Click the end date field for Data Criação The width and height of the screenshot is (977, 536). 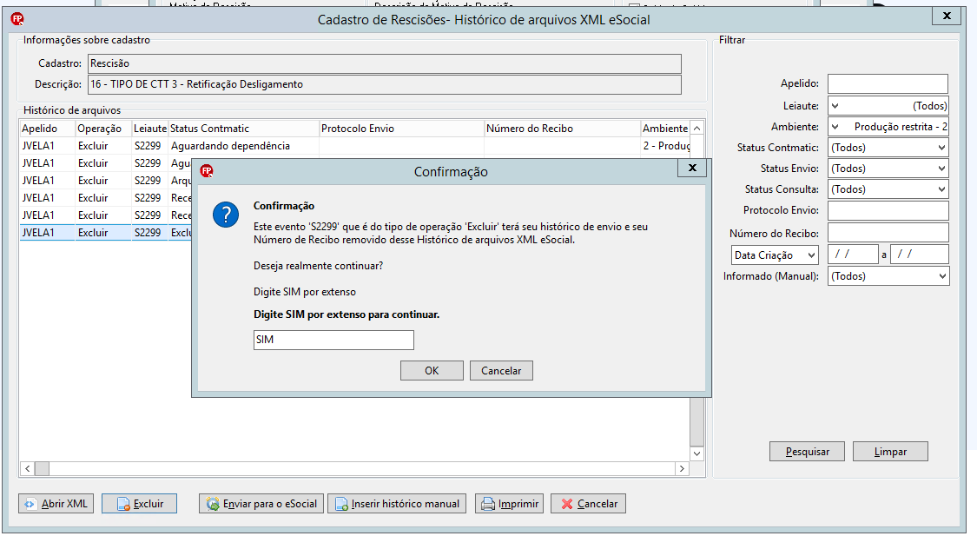click(920, 255)
